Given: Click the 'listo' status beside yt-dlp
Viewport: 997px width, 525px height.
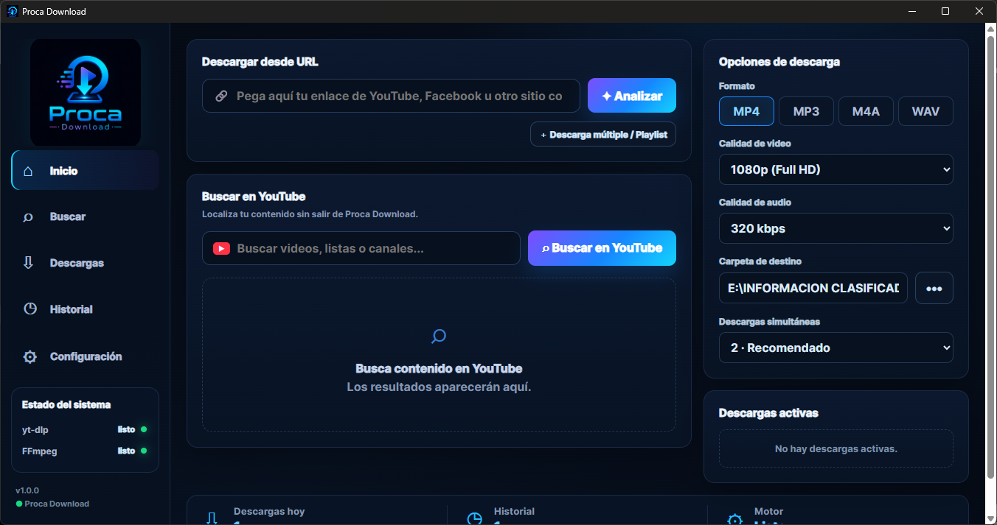Looking at the screenshot, I should coord(126,429).
